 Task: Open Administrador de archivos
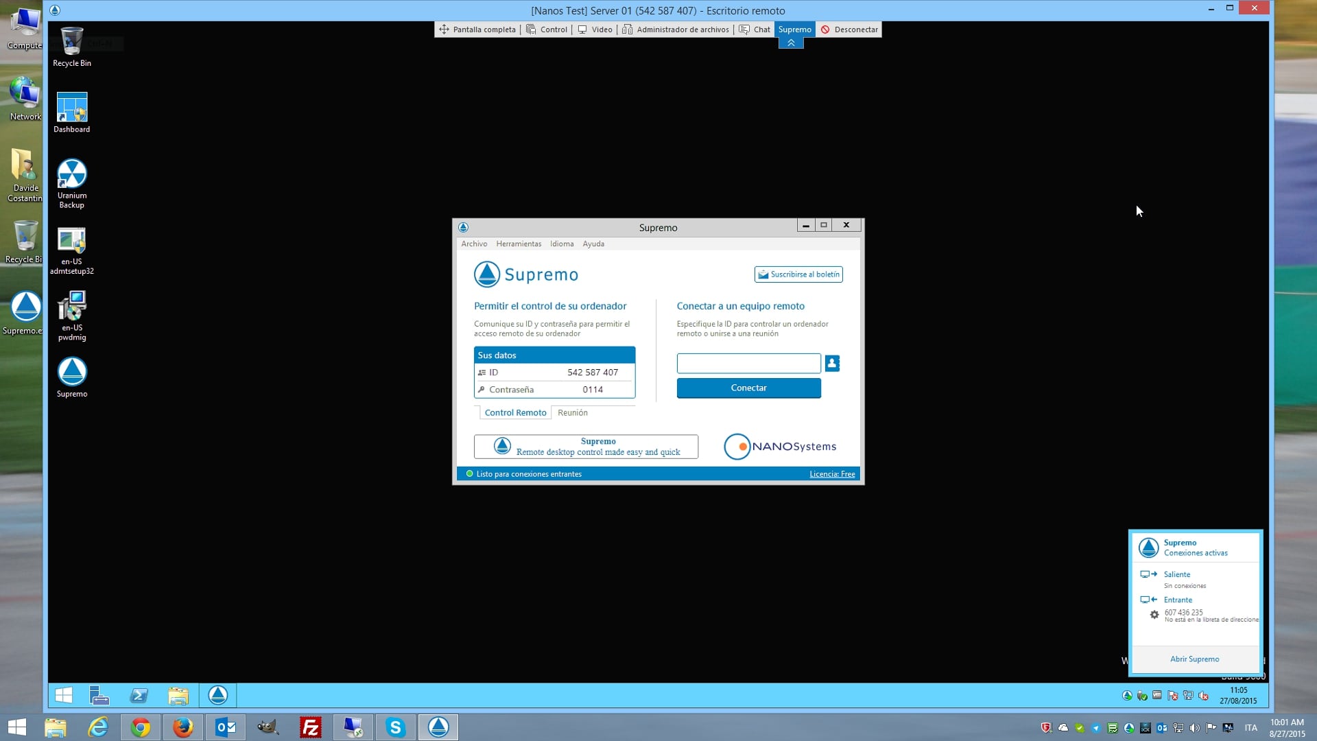pos(676,30)
